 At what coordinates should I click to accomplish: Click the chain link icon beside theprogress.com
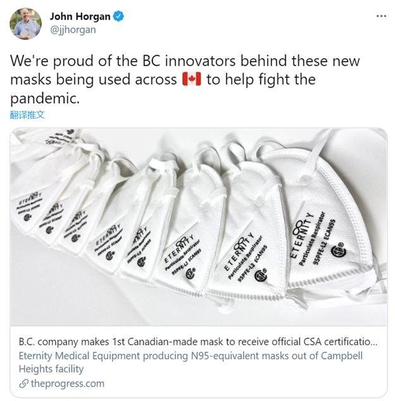tap(24, 384)
